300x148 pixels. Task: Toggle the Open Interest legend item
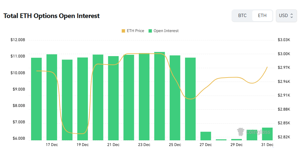point(163,31)
